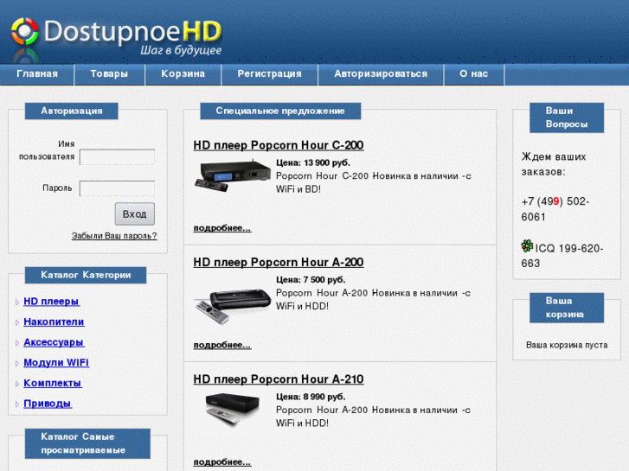Screen dimensions: 629x471
Task: Open the Аксессуары category
Action: [54, 342]
